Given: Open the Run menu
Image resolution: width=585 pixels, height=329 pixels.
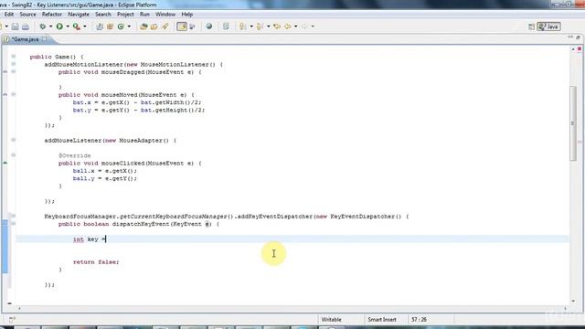Looking at the screenshot, I should tap(144, 15).
